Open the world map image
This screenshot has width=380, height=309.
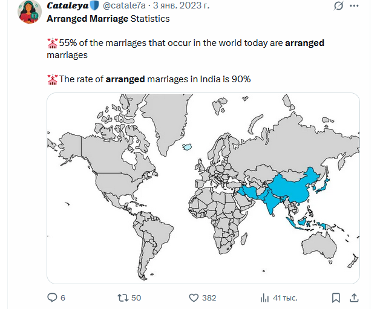click(203, 188)
